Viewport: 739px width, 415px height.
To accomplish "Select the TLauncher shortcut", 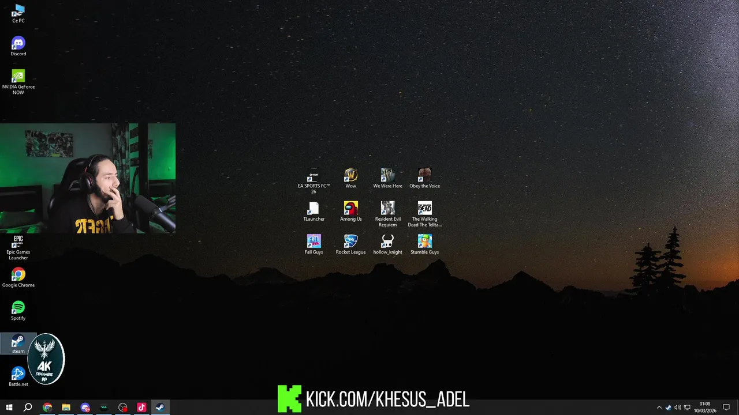I will pyautogui.click(x=313, y=212).
